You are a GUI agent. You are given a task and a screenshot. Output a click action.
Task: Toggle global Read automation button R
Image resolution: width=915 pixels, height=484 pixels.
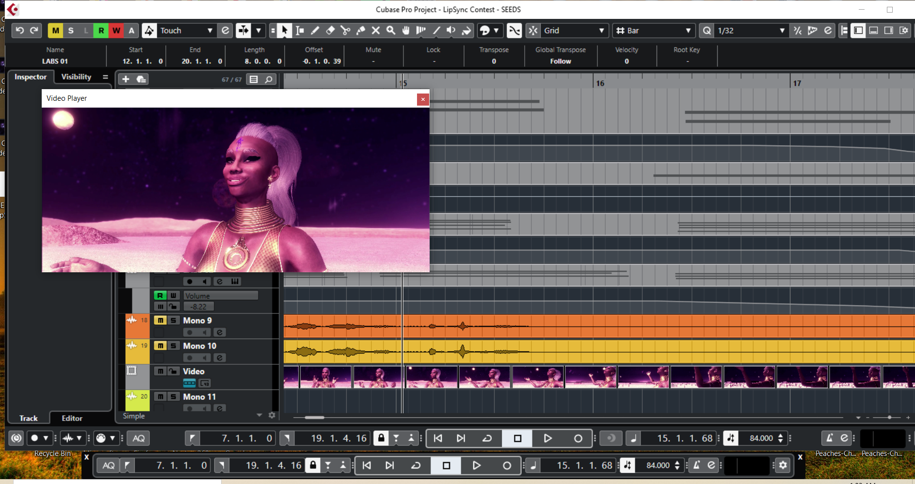tap(101, 31)
